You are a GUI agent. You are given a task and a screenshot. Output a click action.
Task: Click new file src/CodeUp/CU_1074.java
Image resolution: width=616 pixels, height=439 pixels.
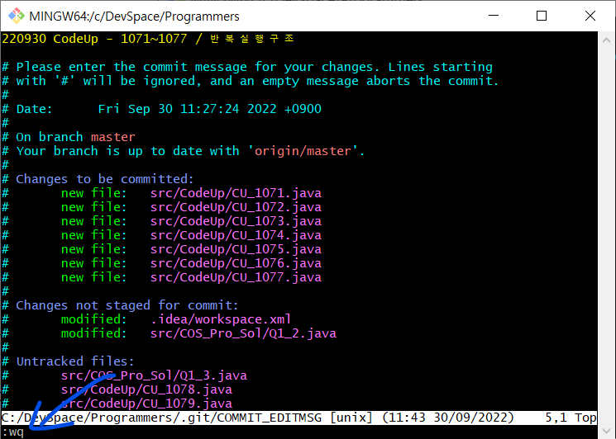tap(191, 235)
